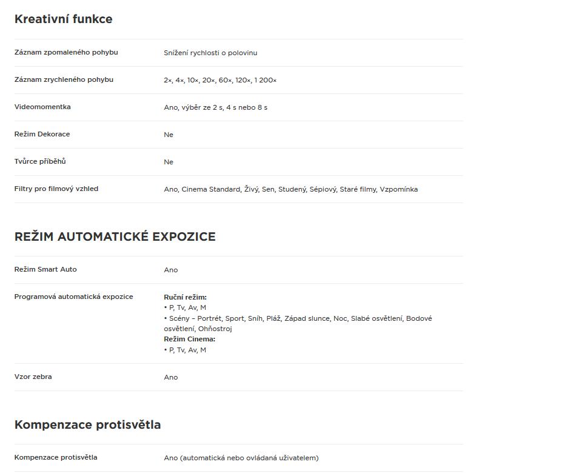Select the Záznam zrychleného pohybu label
Screen dimensions: 576x473
(x=64, y=79)
